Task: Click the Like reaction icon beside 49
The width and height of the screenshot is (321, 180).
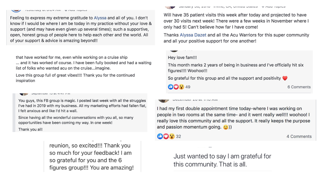Action: [171, 87]
